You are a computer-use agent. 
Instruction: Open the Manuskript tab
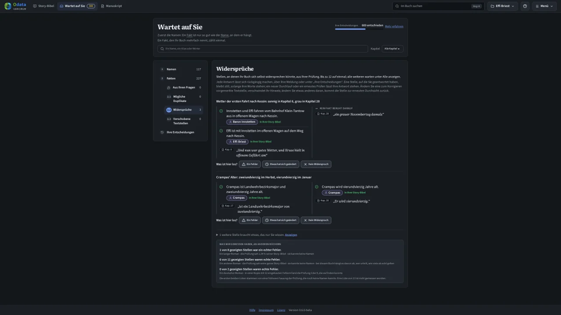pyautogui.click(x=111, y=6)
